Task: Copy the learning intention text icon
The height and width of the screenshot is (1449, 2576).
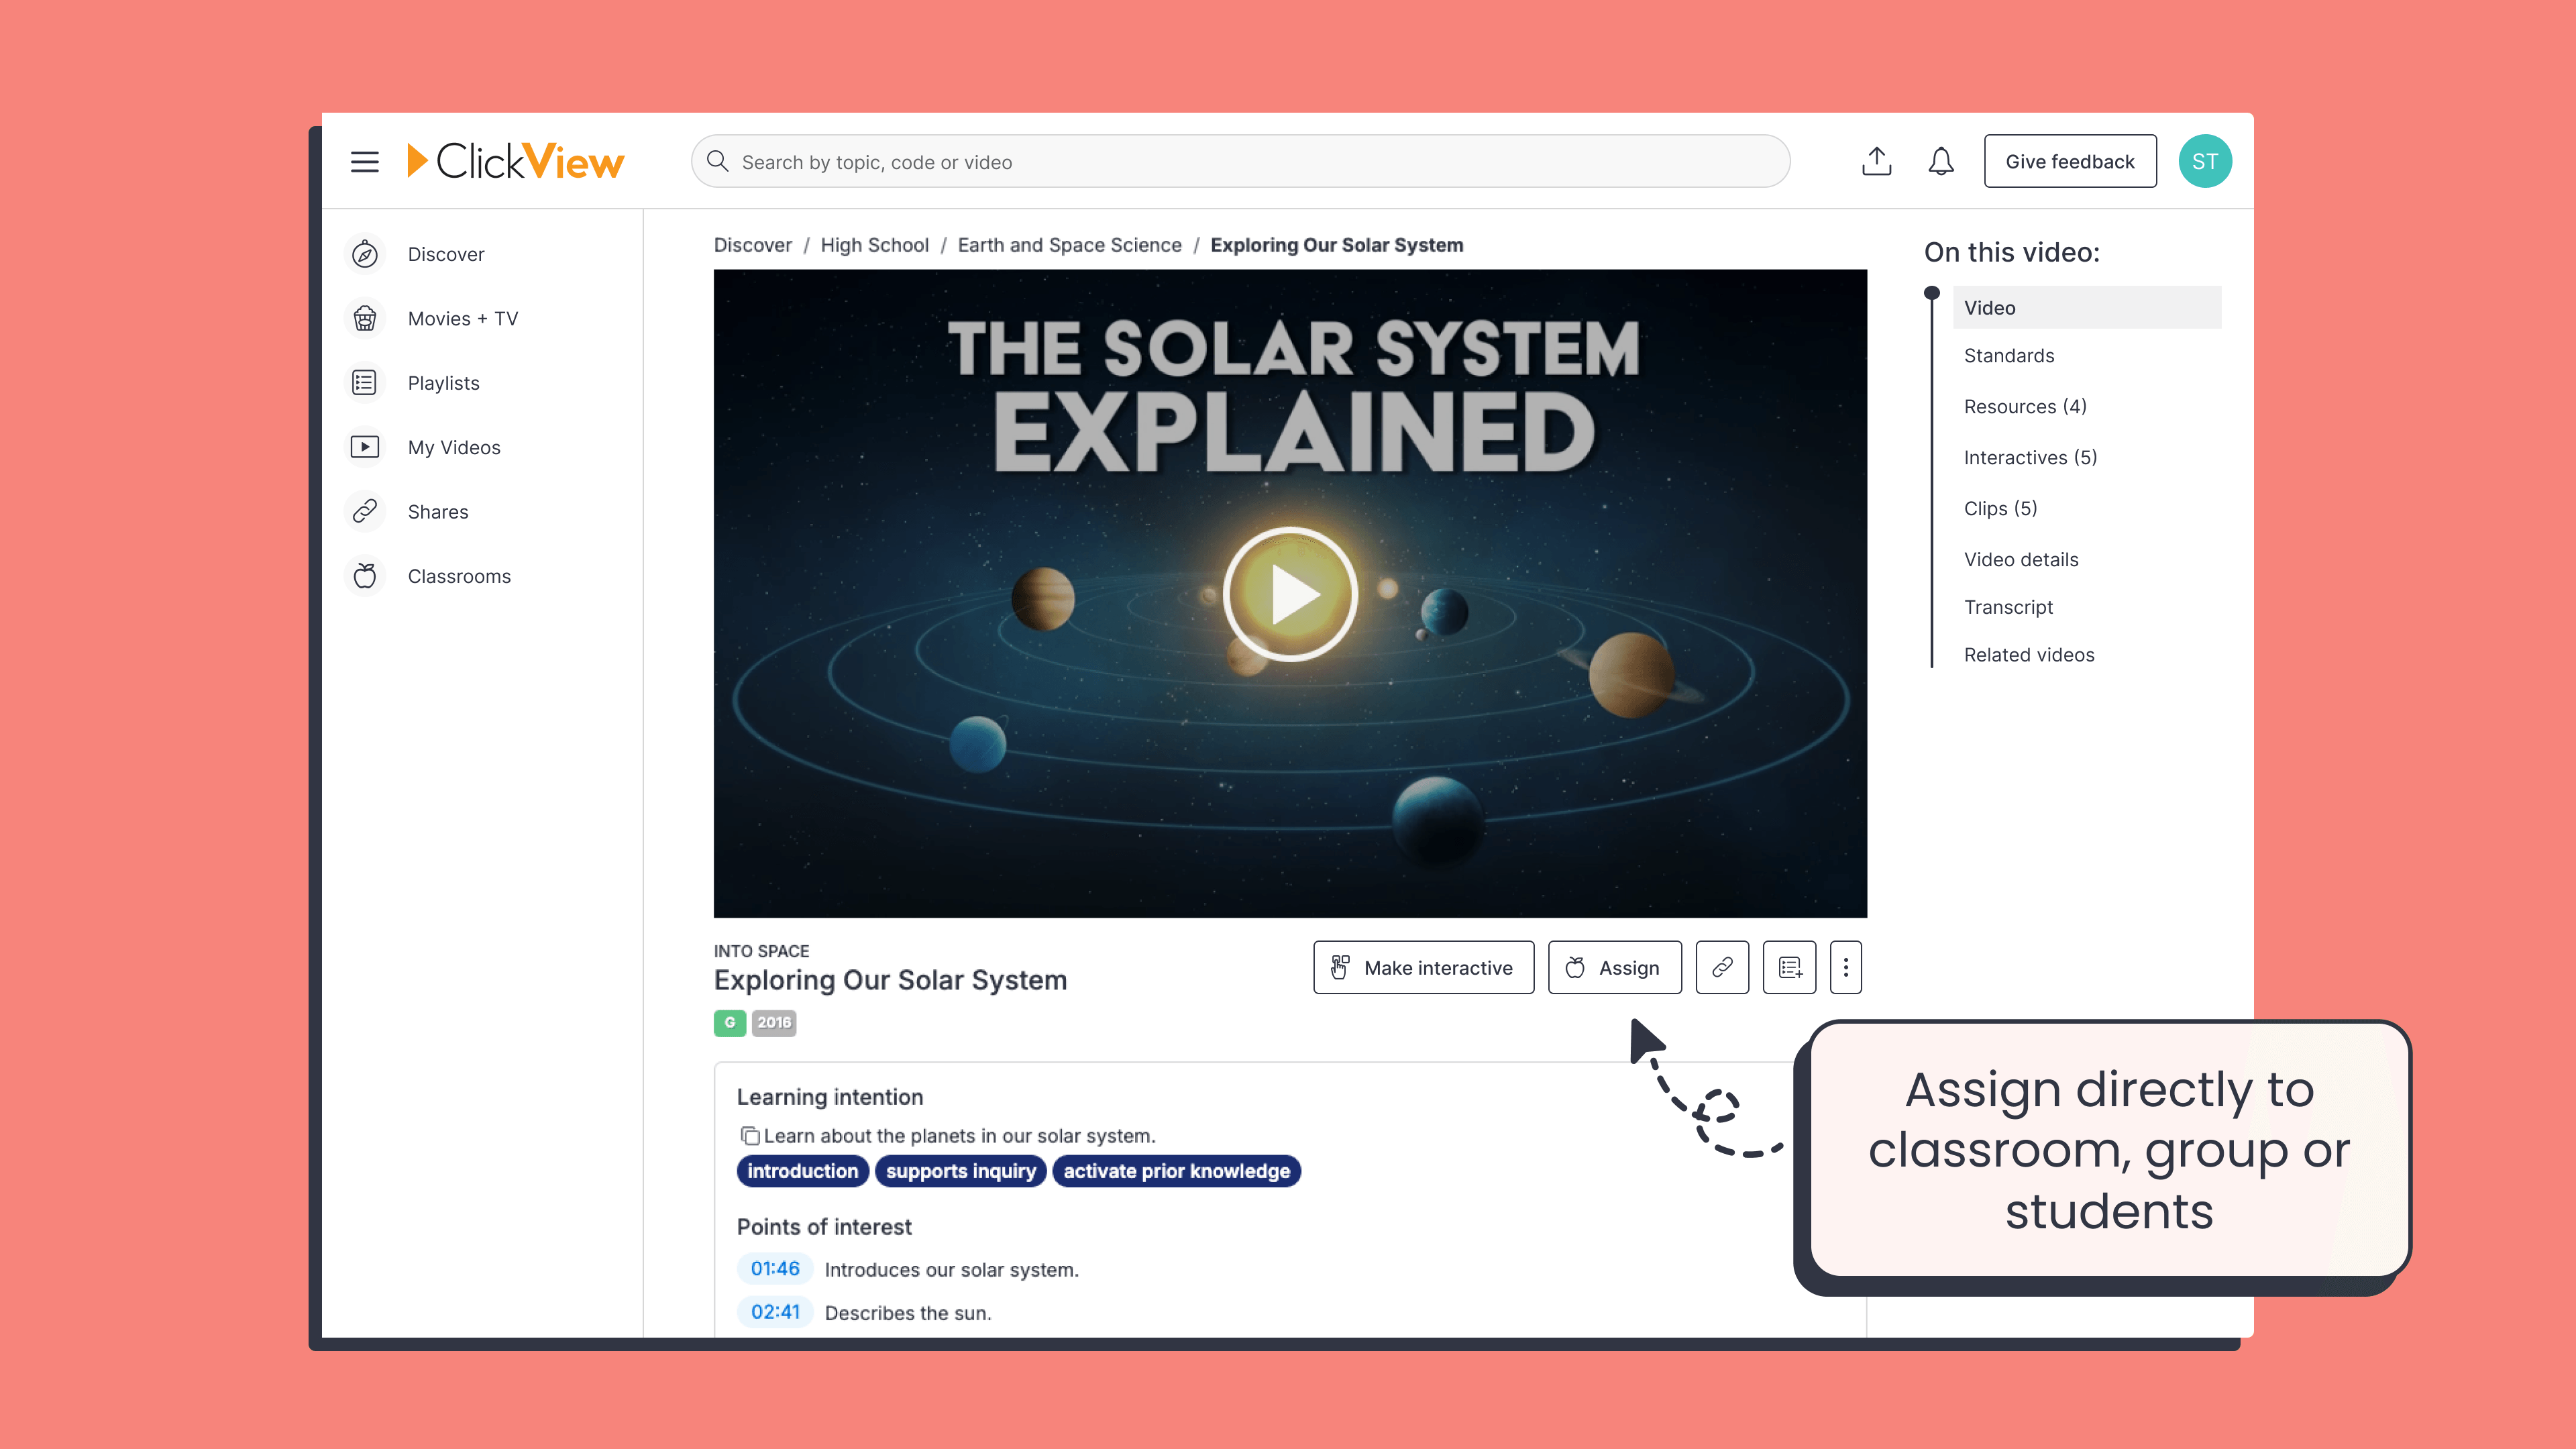Action: pos(749,1136)
